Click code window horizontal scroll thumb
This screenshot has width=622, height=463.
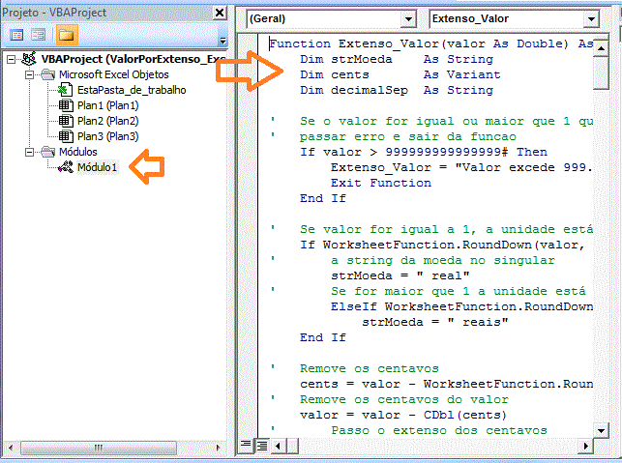pos(292,446)
